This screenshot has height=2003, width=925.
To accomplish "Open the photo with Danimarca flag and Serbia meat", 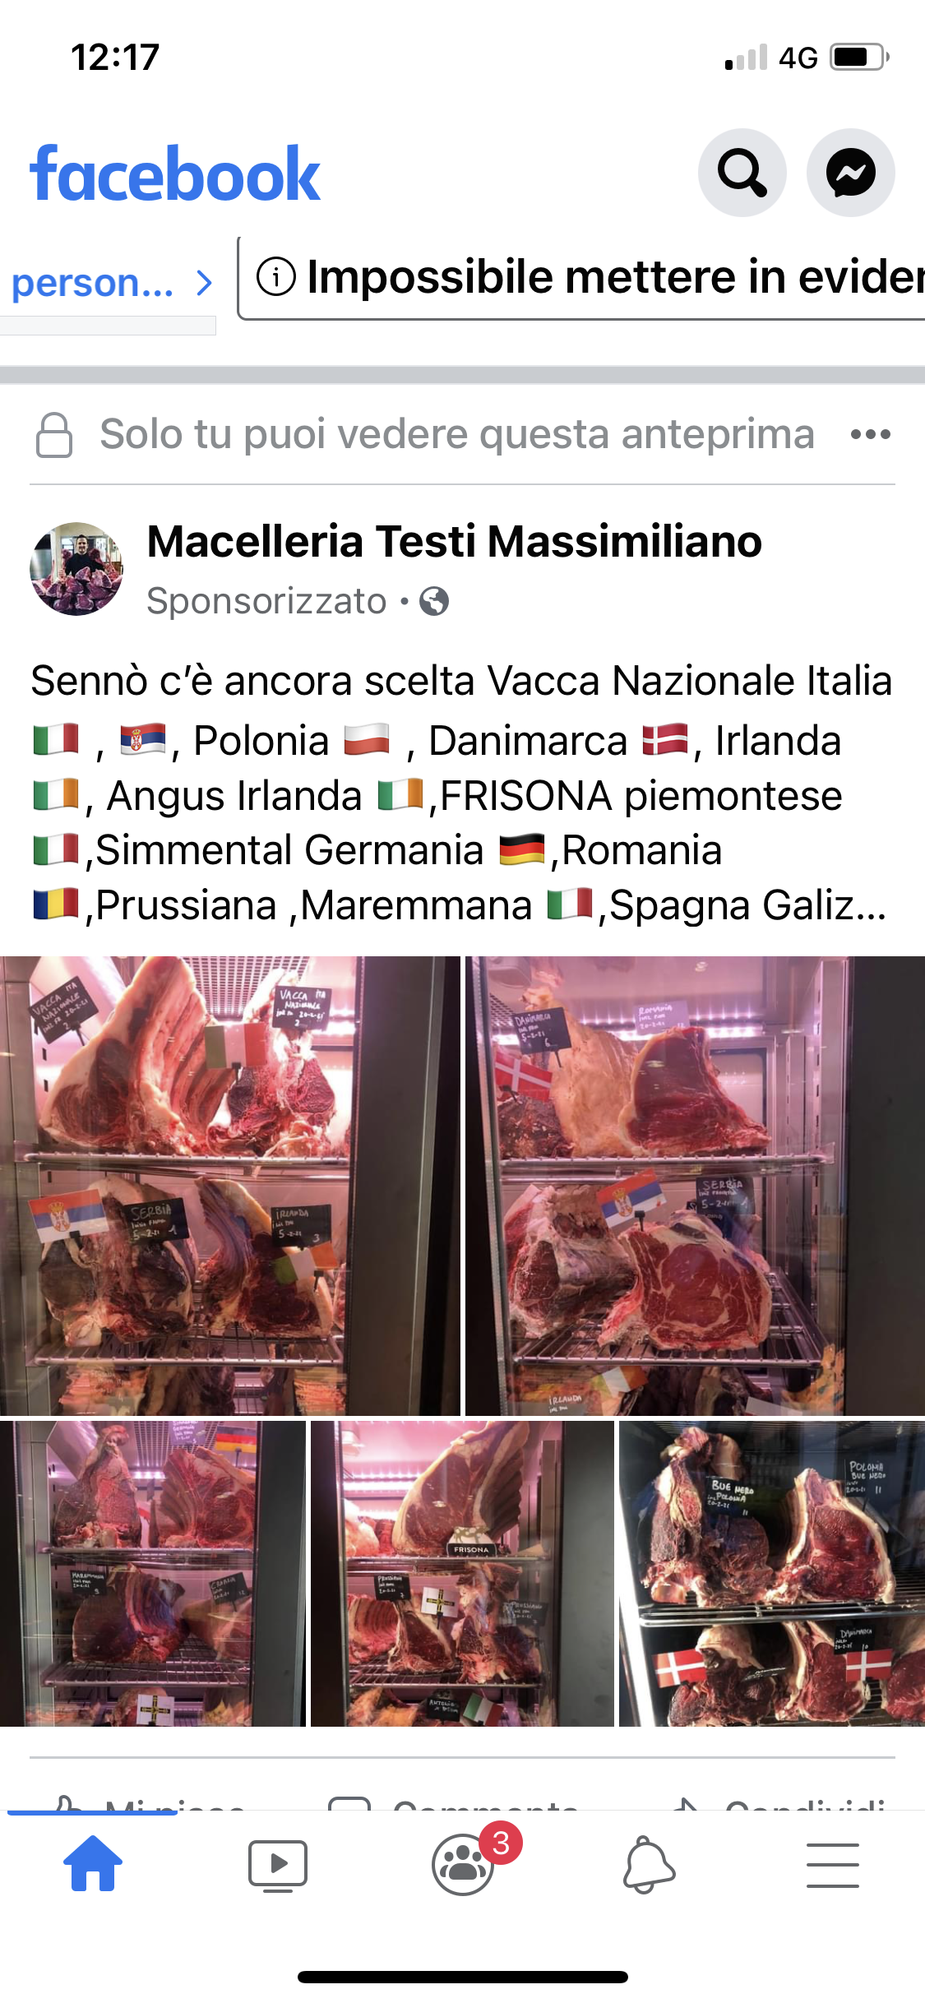I will click(696, 1185).
